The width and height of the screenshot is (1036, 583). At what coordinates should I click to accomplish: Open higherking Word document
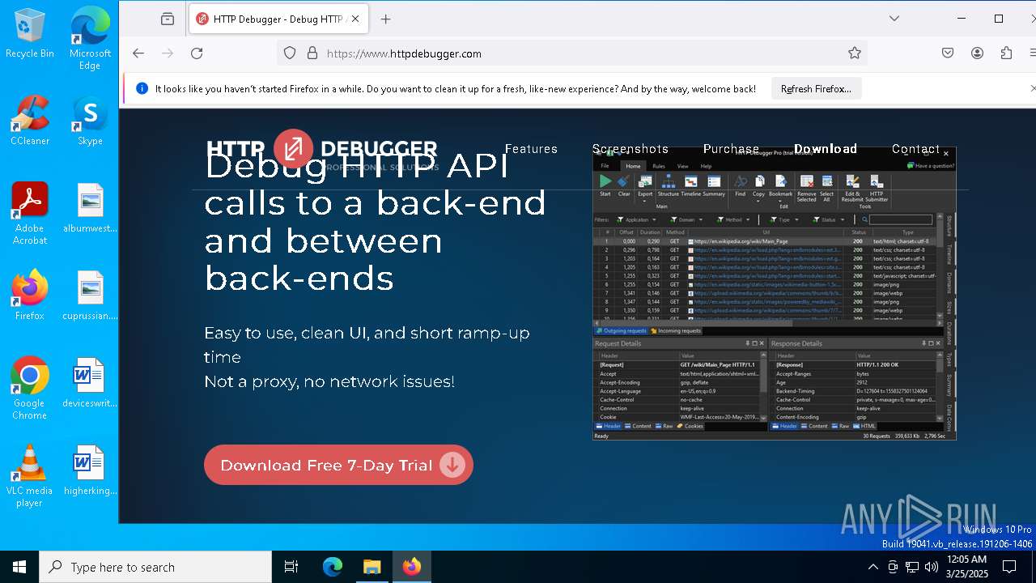point(90,470)
